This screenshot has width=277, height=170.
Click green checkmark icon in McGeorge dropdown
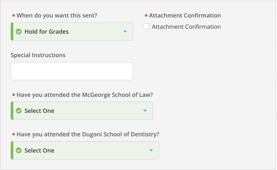(19, 111)
